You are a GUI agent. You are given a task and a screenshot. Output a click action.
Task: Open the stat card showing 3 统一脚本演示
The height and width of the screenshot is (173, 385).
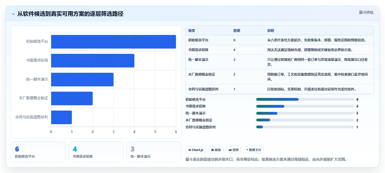tap(154, 152)
